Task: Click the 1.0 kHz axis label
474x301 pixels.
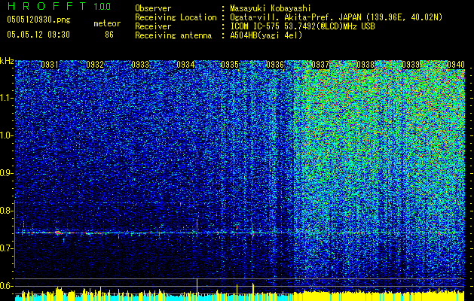Action: [x=7, y=135]
